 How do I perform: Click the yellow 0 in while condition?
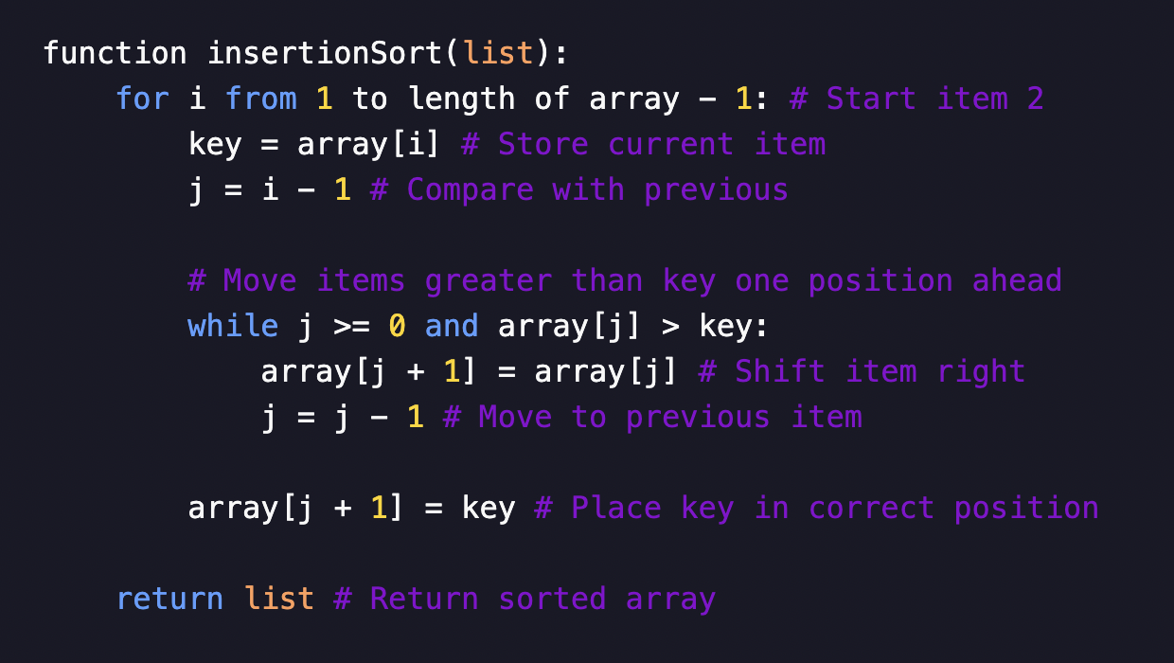point(398,326)
